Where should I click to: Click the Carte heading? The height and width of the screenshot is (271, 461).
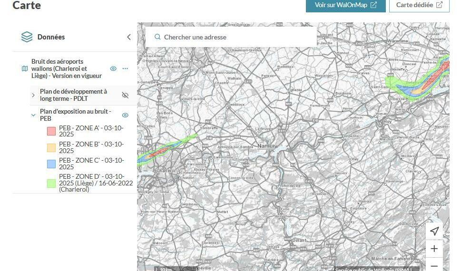tap(27, 5)
